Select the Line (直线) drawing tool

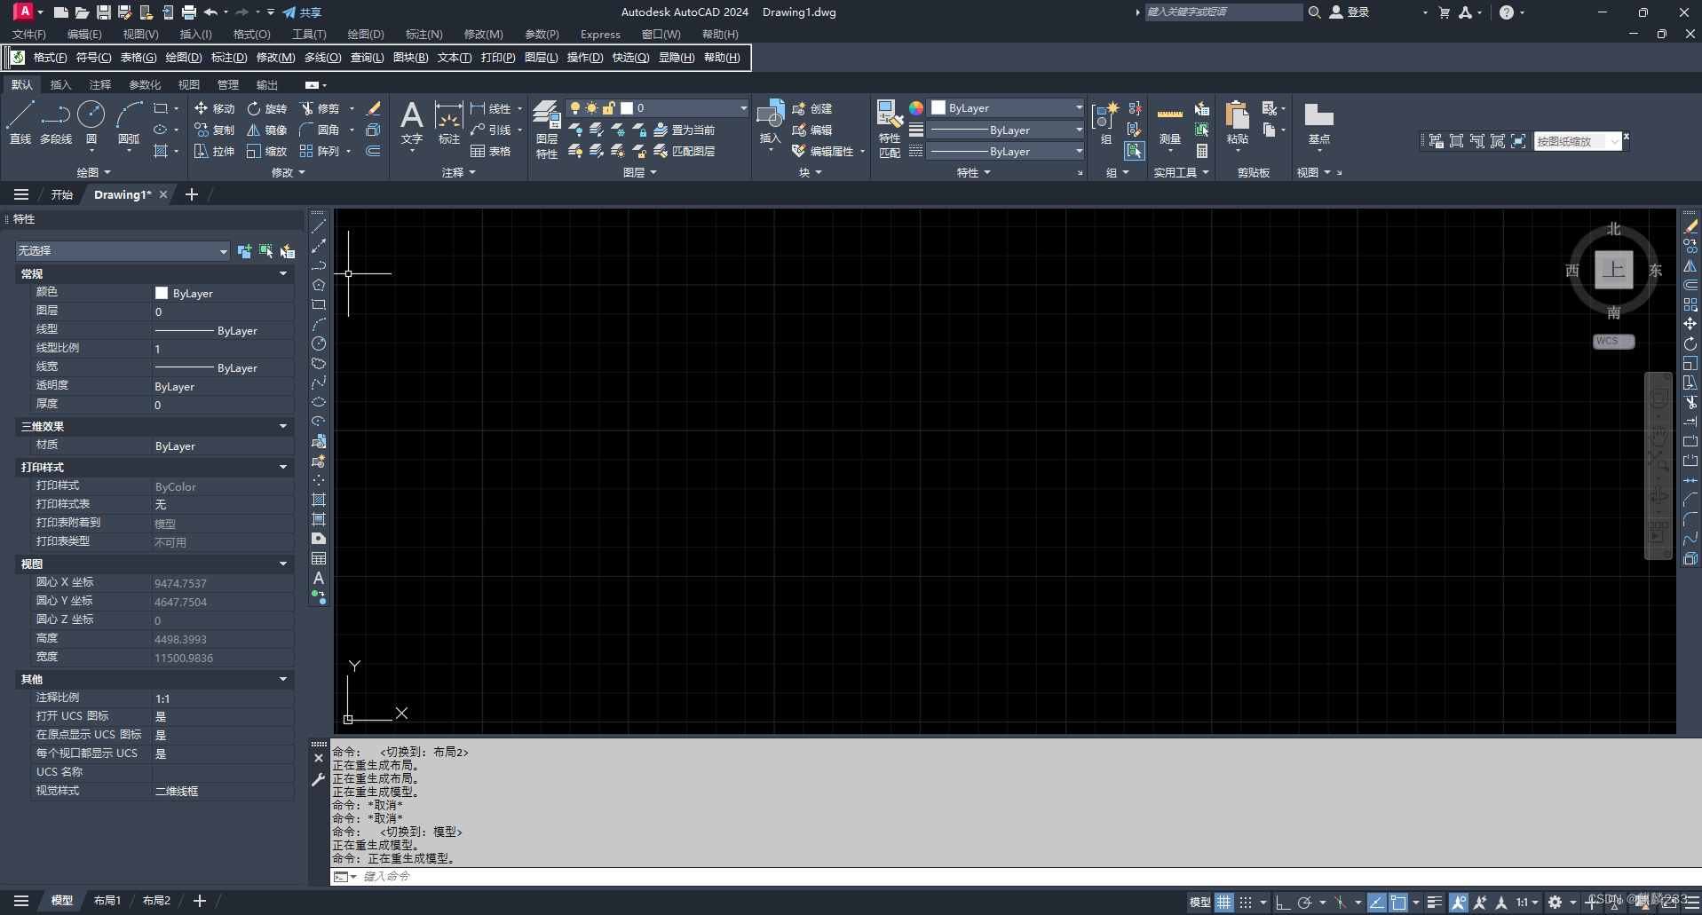pyautogui.click(x=20, y=122)
